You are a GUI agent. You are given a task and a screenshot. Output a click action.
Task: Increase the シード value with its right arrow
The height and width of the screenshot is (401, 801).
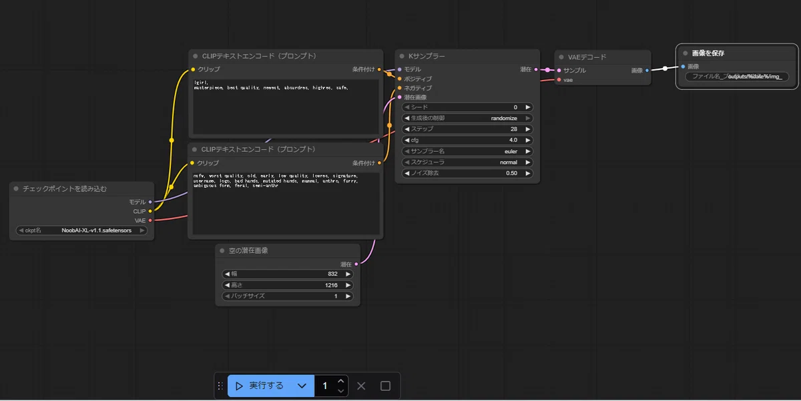pyautogui.click(x=528, y=107)
